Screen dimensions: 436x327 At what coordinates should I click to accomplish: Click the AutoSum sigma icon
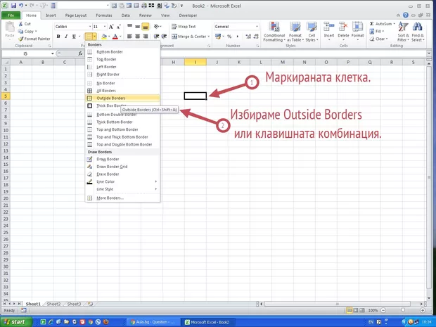pos(371,23)
